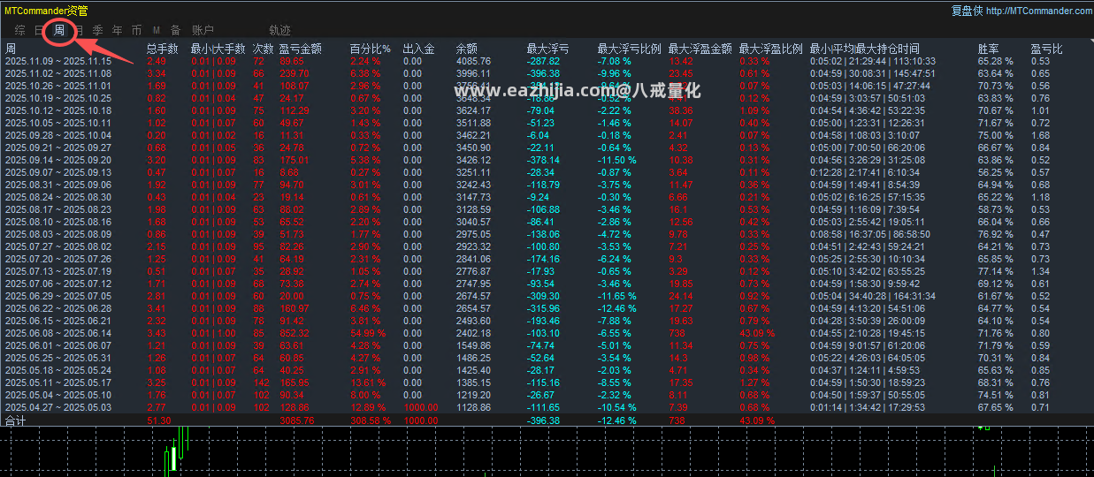
Task: Switch to the 月 monthly tab
Action: (x=78, y=31)
